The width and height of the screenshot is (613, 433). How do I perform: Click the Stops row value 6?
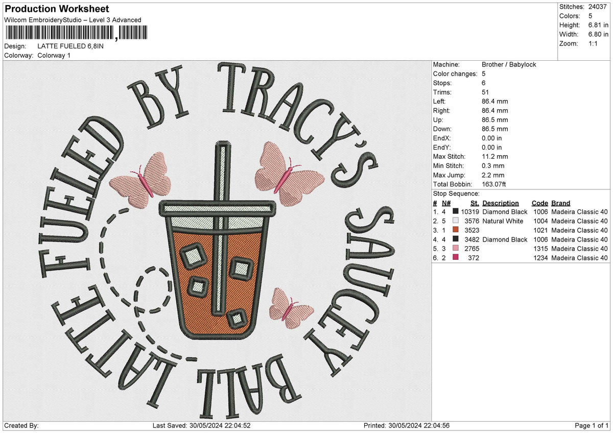[x=484, y=83]
